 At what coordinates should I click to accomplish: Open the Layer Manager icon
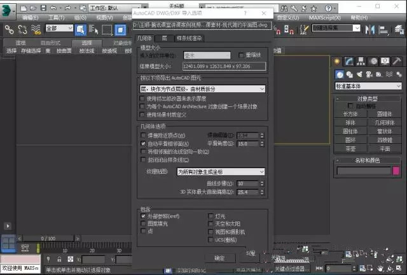(399, 30)
